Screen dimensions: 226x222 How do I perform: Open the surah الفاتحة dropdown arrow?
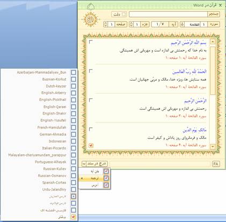tap(182, 24)
